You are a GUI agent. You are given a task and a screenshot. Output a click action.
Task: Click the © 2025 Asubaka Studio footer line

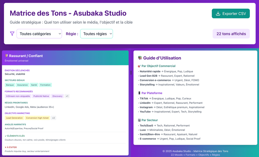point(195,151)
